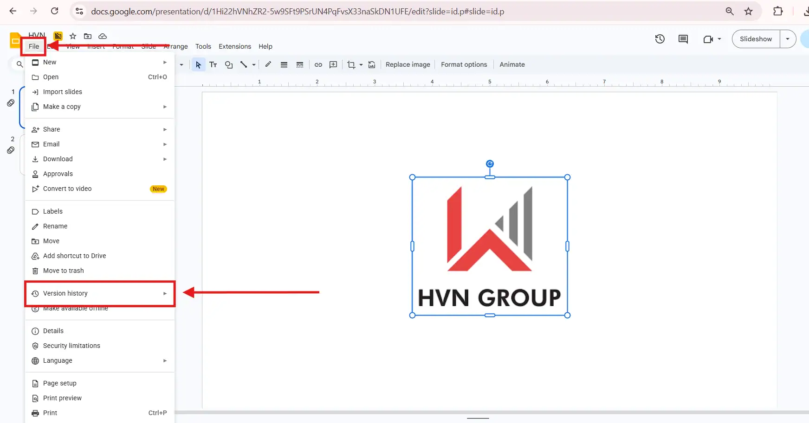Crop the image using the crop icon
The image size is (809, 423).
[351, 64]
